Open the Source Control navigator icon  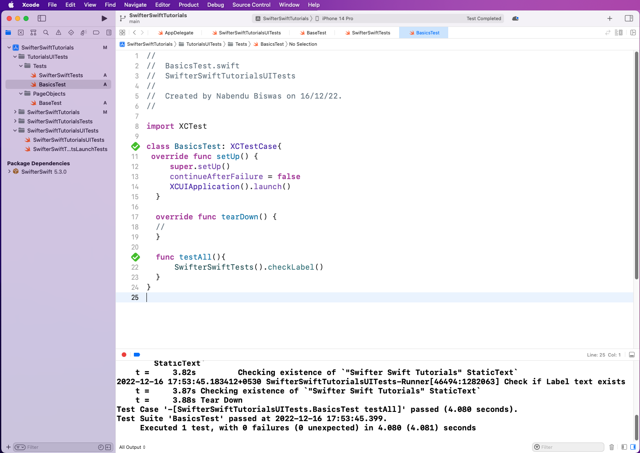pyautogui.click(x=21, y=33)
